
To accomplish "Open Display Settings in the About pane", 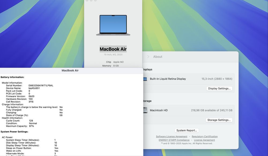I will click(219, 89).
